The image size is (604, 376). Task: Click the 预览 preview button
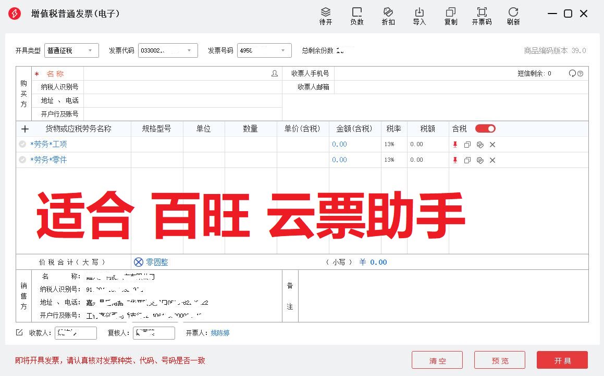(x=500, y=360)
